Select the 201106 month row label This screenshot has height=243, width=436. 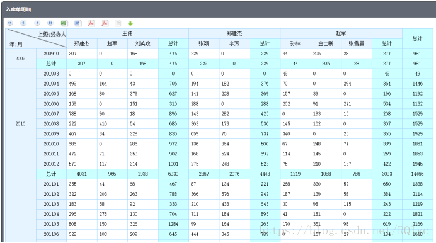[x=51, y=234]
